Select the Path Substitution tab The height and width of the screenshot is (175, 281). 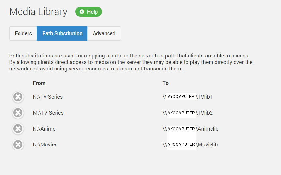pyautogui.click(x=62, y=33)
